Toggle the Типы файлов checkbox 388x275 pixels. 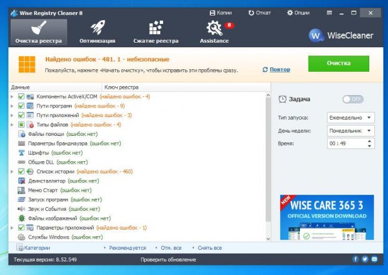click(x=21, y=124)
